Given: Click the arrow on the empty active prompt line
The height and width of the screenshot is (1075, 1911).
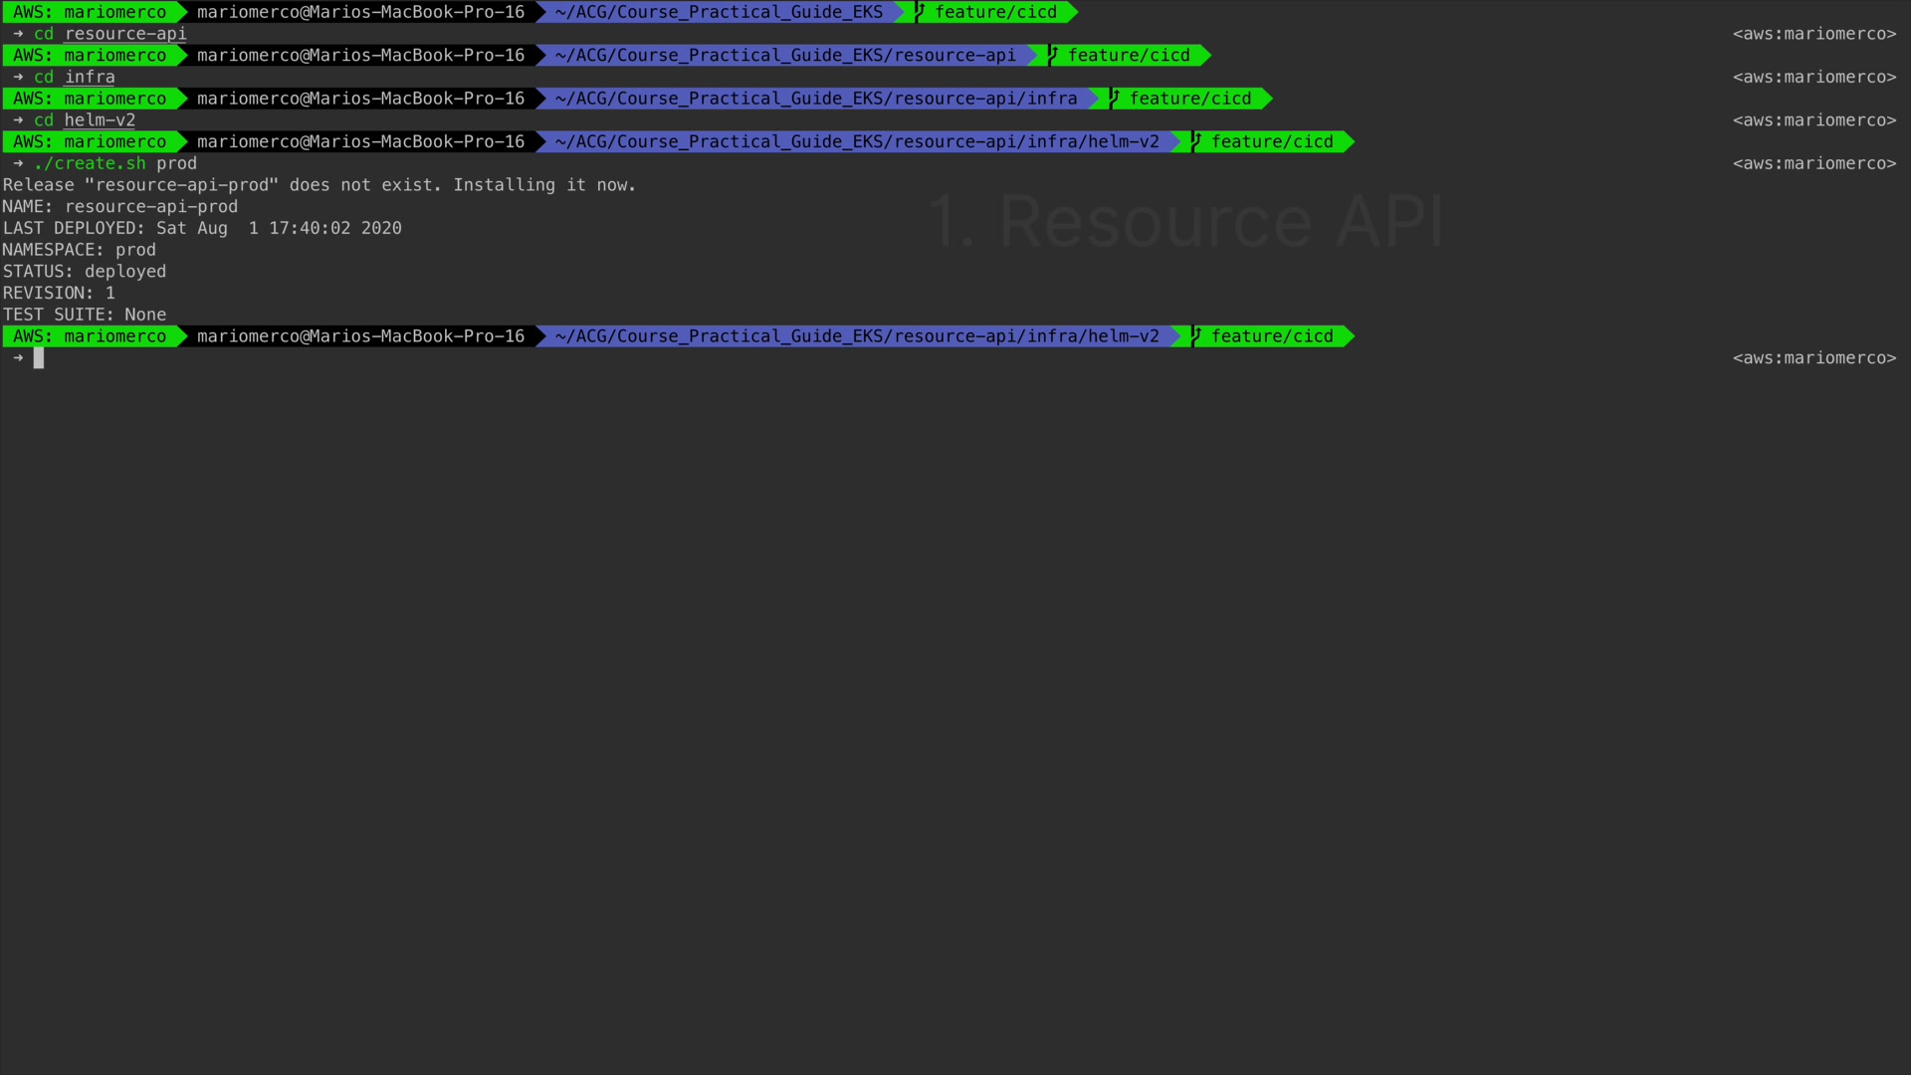Looking at the screenshot, I should point(18,358).
